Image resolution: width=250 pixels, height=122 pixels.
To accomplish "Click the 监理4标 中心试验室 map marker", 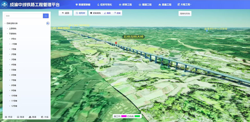I will 207,31.
